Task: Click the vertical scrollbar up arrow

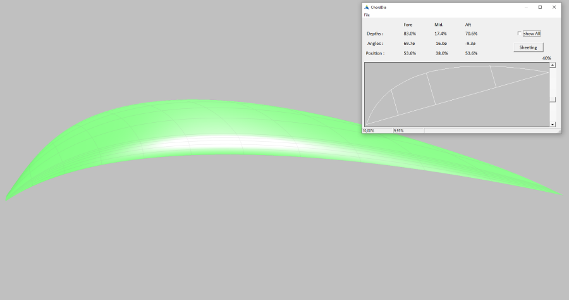Action: click(553, 65)
